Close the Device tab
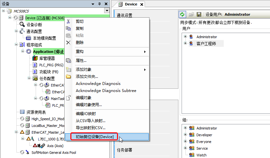This screenshot has height=158, width=270. [142, 4]
